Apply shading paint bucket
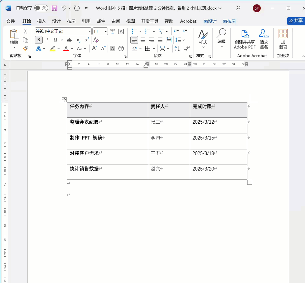Image resolution: width=305 pixels, height=283 pixels. tap(134, 48)
